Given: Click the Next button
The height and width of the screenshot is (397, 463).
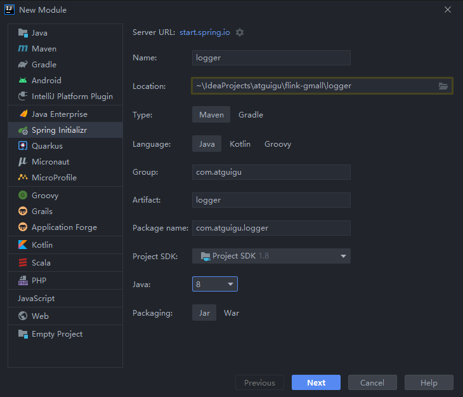Looking at the screenshot, I should click(x=316, y=382).
